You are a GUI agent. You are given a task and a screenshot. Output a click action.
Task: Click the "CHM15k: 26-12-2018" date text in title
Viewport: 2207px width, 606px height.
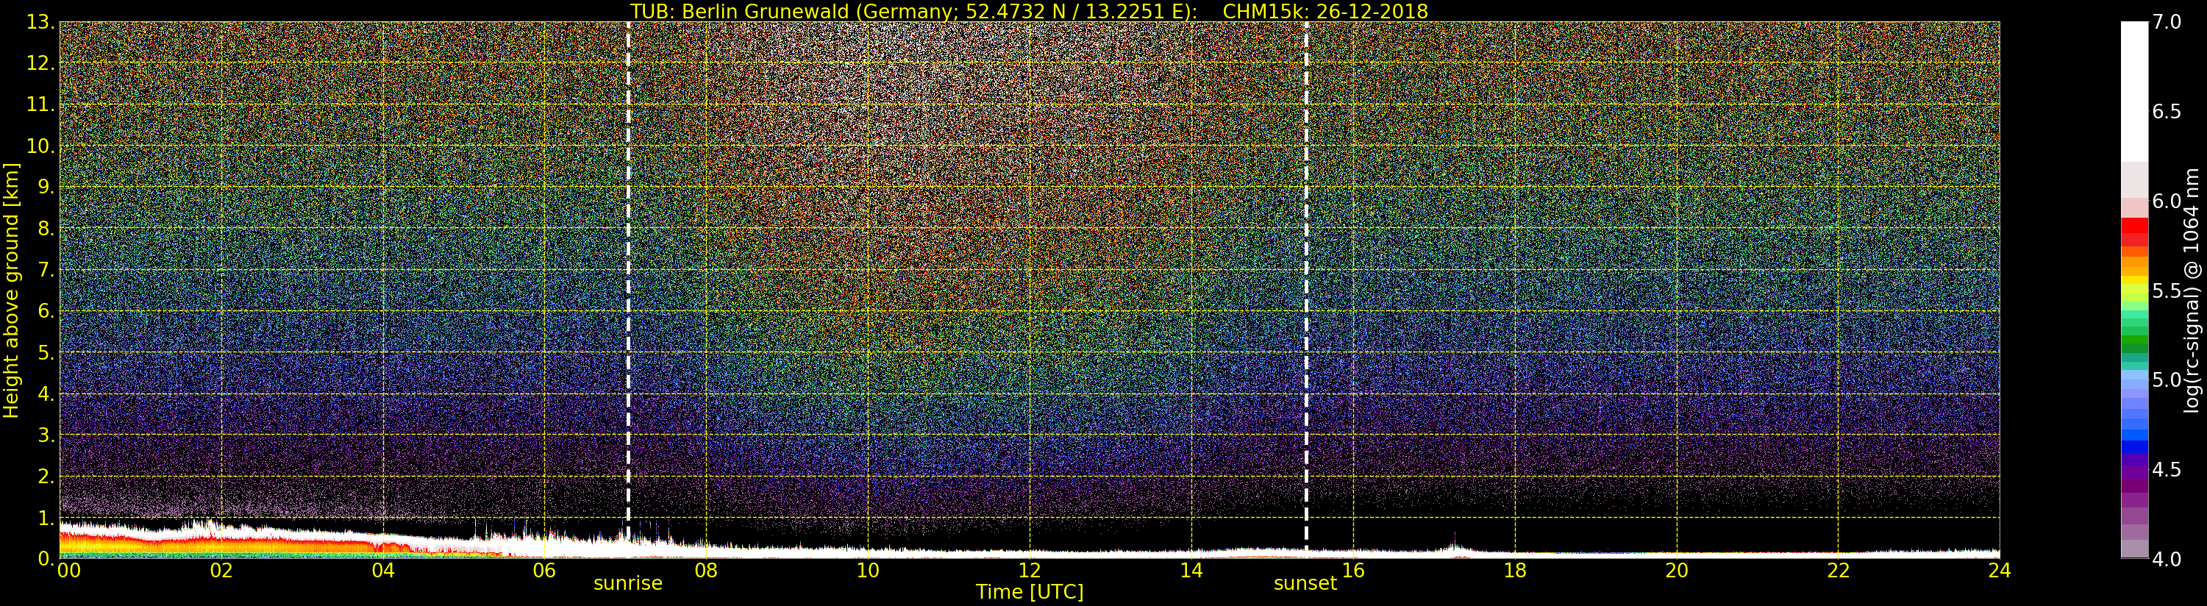[x=1324, y=11]
